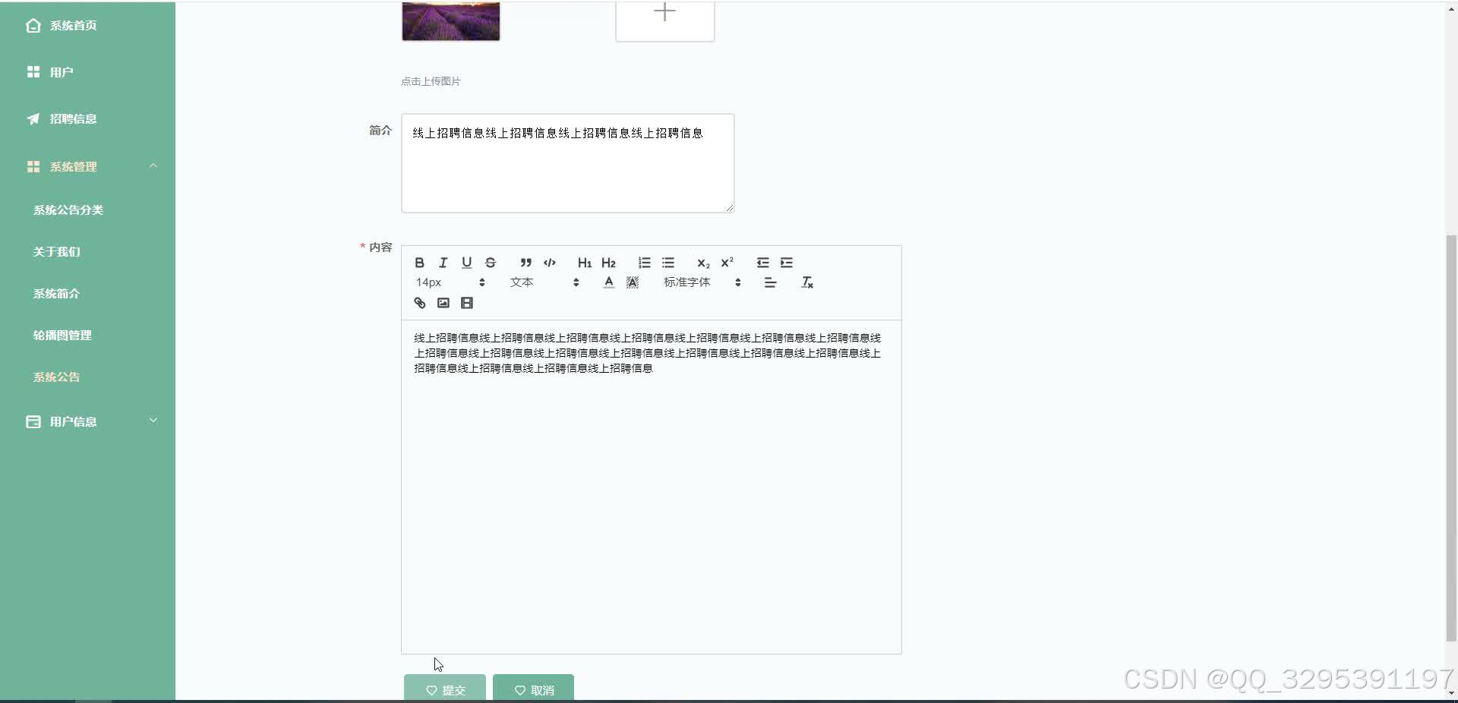Click the paper plane icon beside 招聘信息
1458x703 pixels.
coord(33,119)
